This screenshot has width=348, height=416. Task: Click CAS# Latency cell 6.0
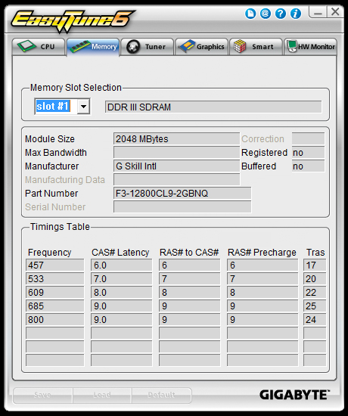tap(121, 265)
